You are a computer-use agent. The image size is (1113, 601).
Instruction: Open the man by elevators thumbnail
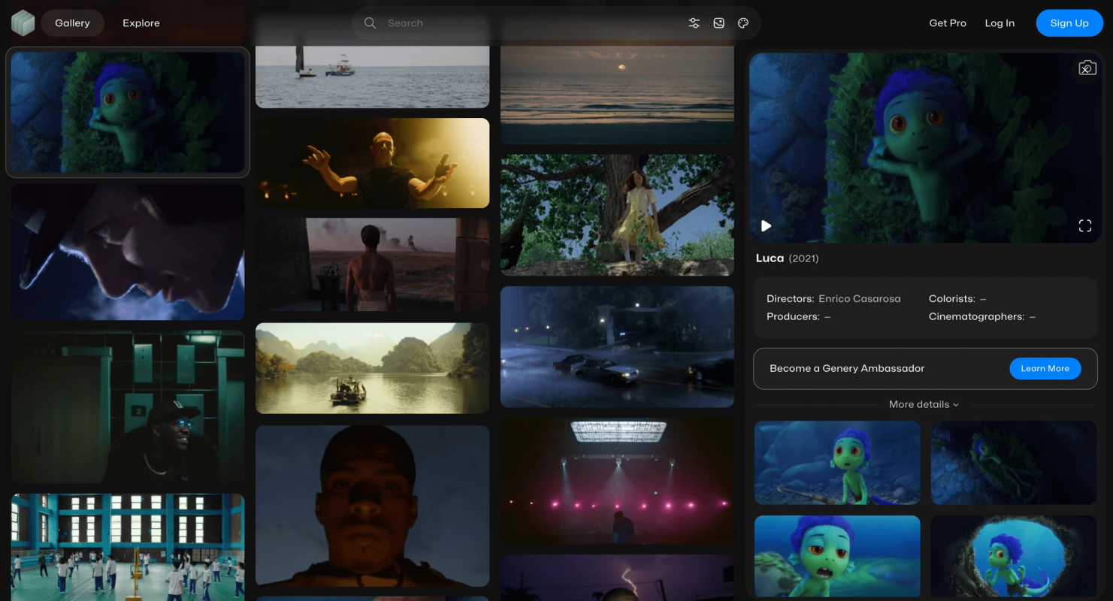click(x=128, y=406)
